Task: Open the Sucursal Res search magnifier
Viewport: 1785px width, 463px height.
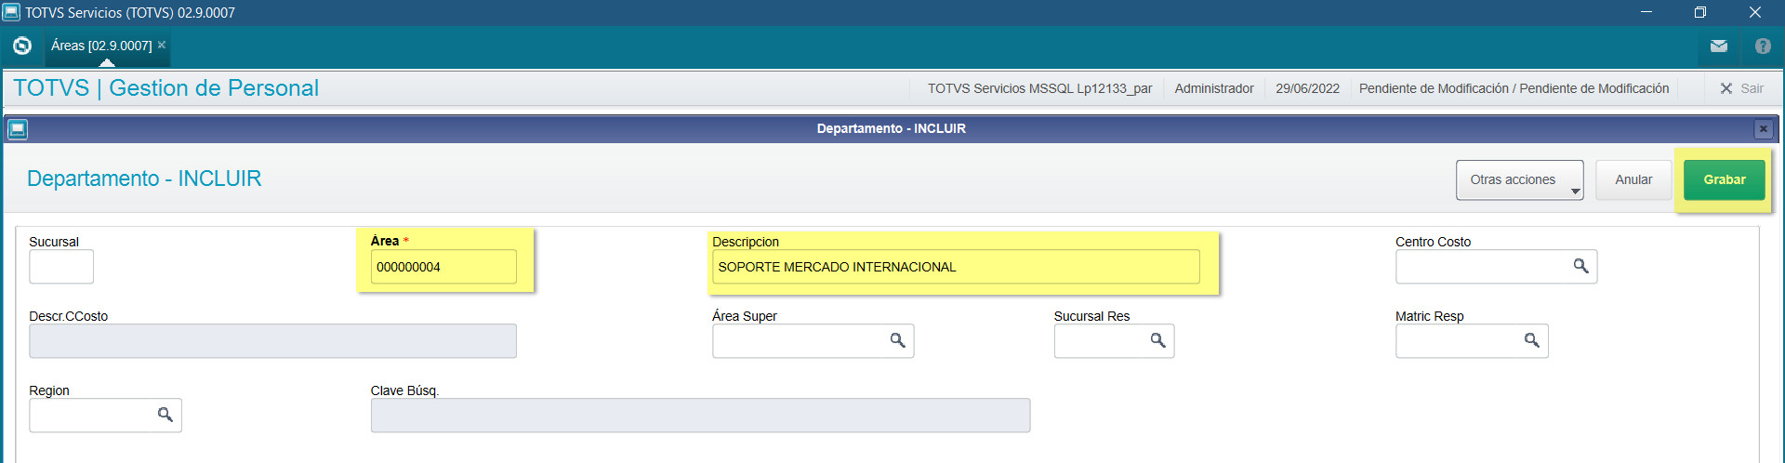Action: point(1158,340)
